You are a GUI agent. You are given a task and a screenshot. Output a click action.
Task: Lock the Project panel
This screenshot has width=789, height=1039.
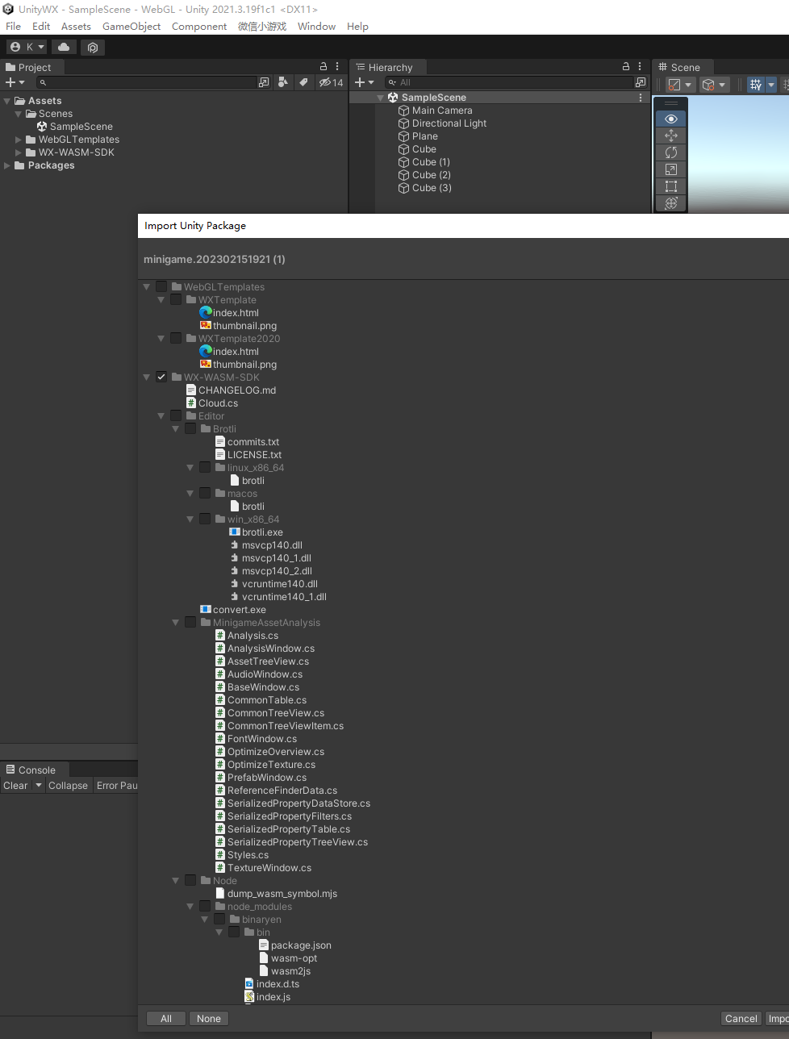(324, 67)
